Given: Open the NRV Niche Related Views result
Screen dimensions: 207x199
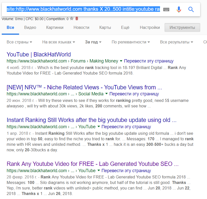Looking at the screenshot, I should [x=84, y=87].
